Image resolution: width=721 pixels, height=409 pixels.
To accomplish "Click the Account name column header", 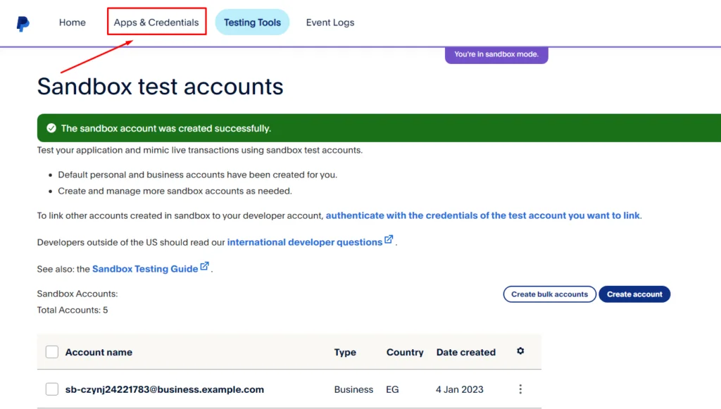I will (99, 353).
